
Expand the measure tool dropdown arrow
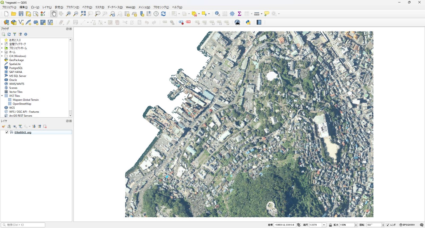click(262, 14)
